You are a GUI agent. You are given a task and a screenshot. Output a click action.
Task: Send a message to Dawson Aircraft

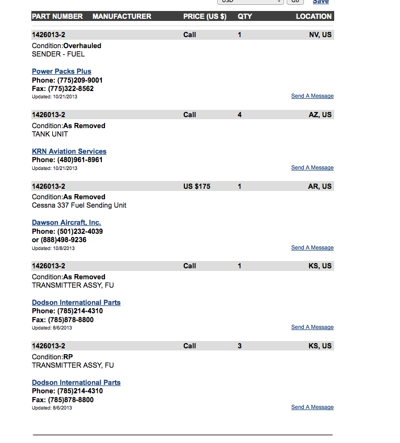point(312,248)
